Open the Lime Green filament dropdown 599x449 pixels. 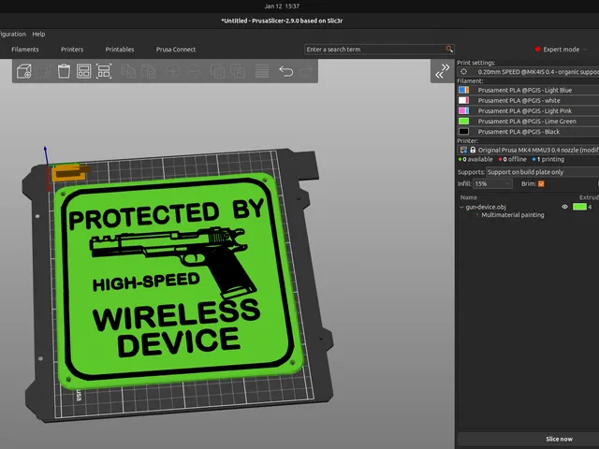point(534,121)
